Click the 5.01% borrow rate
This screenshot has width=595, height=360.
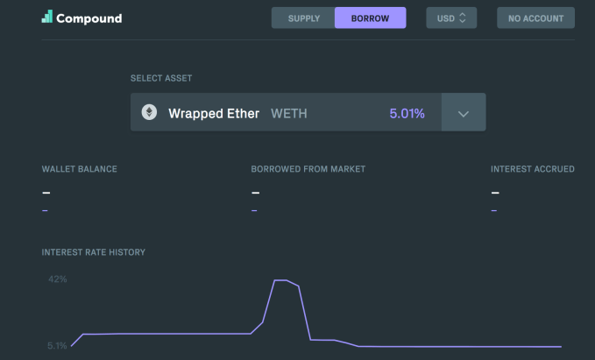point(407,113)
